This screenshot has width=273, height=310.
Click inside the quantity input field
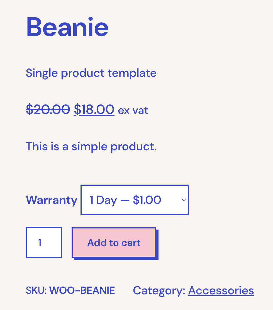click(x=44, y=242)
